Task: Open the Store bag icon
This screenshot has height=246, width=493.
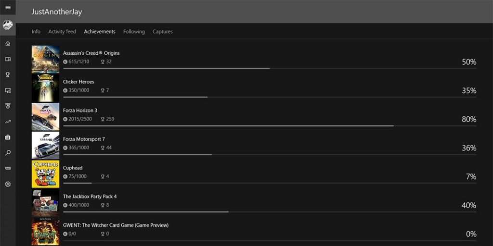Action: (x=8, y=137)
